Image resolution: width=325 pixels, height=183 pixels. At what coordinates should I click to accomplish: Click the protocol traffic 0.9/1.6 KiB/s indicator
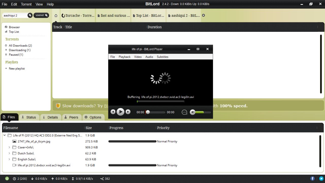[82, 179]
